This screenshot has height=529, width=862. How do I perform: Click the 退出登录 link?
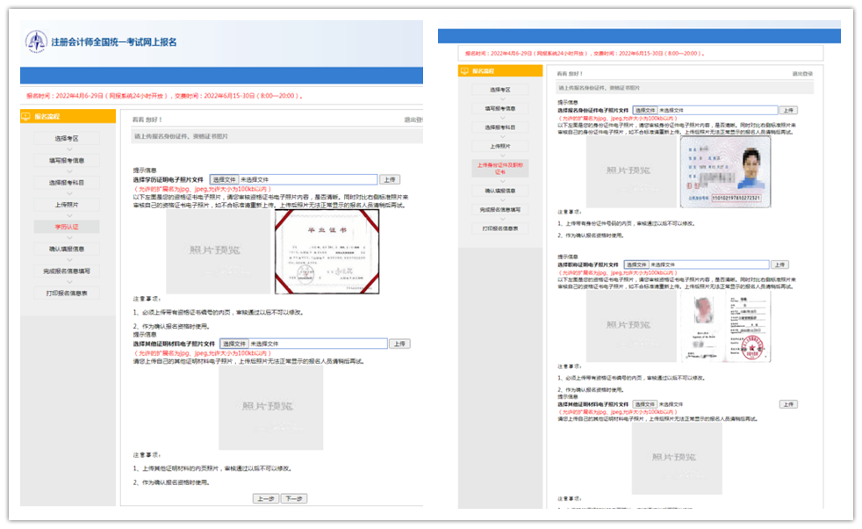pyautogui.click(x=801, y=74)
